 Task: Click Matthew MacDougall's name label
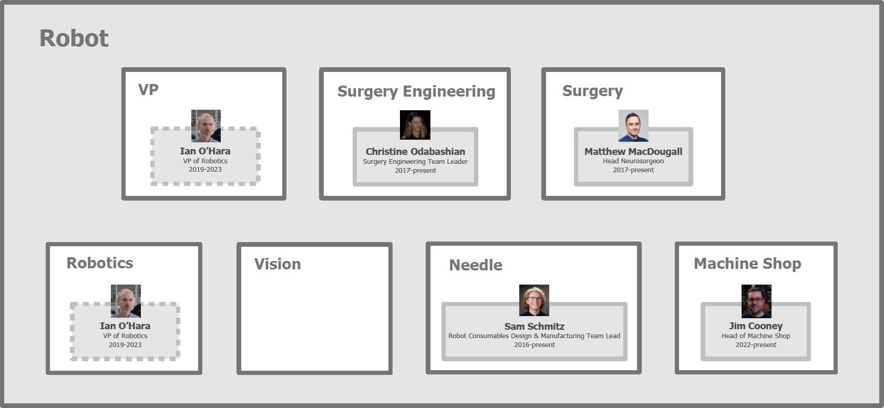click(x=633, y=152)
